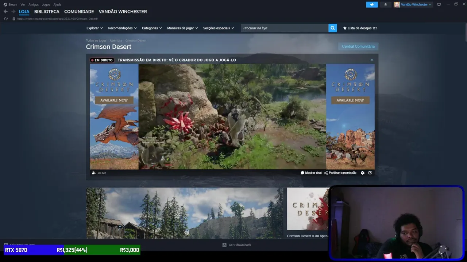Go back with the left arrow

click(x=5, y=12)
